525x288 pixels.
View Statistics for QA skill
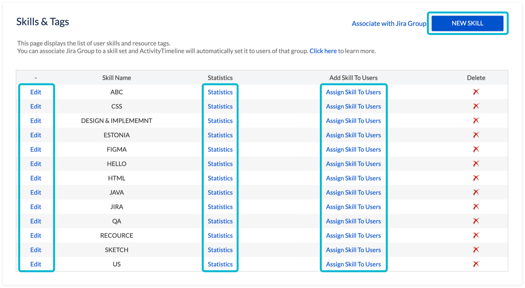tap(220, 221)
